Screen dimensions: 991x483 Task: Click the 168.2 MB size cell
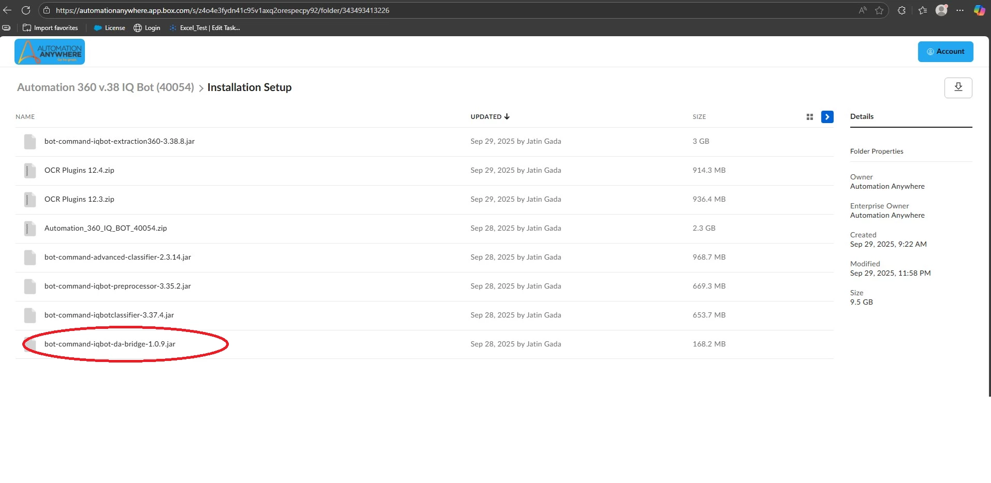(709, 344)
